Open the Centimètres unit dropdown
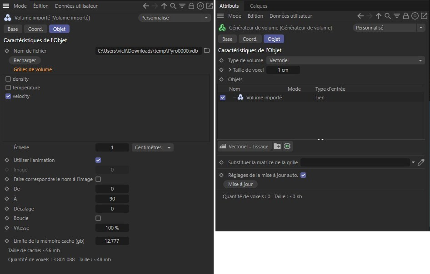The height and width of the screenshot is (274, 430). (152, 147)
